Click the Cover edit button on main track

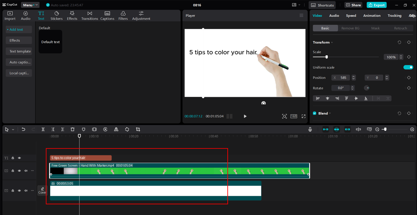42,191
